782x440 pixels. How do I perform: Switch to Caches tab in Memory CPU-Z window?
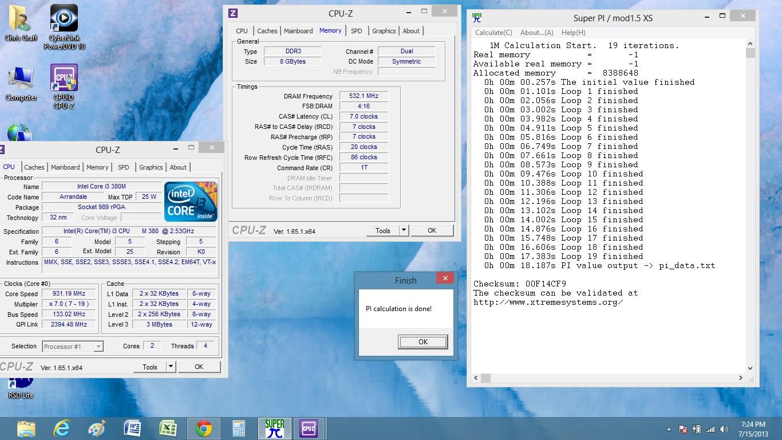(267, 31)
